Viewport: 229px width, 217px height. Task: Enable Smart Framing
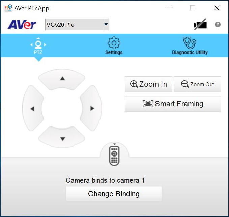click(173, 104)
